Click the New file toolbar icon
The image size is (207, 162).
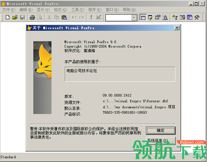7,17
